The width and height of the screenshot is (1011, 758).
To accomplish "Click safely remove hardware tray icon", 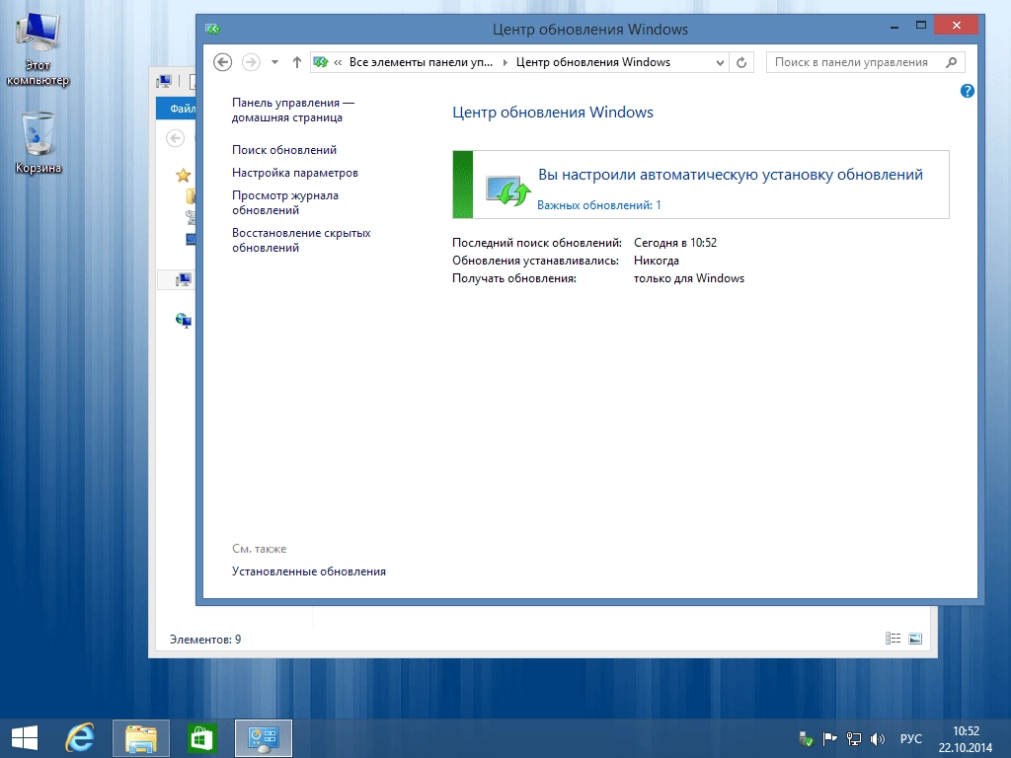I will tap(806, 738).
